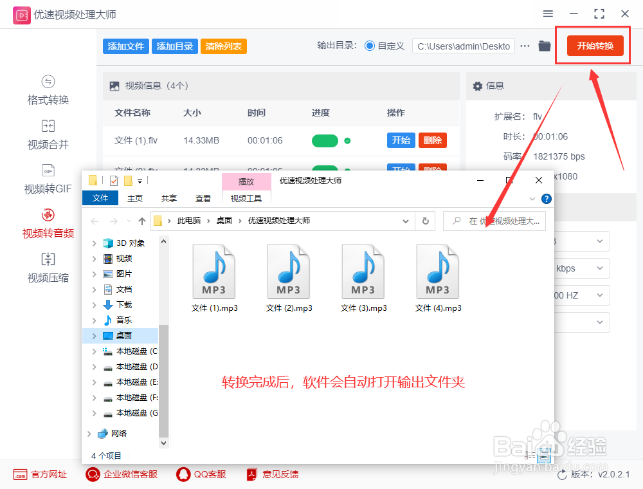Select the 文件 (2).mp3 file

point(289,279)
